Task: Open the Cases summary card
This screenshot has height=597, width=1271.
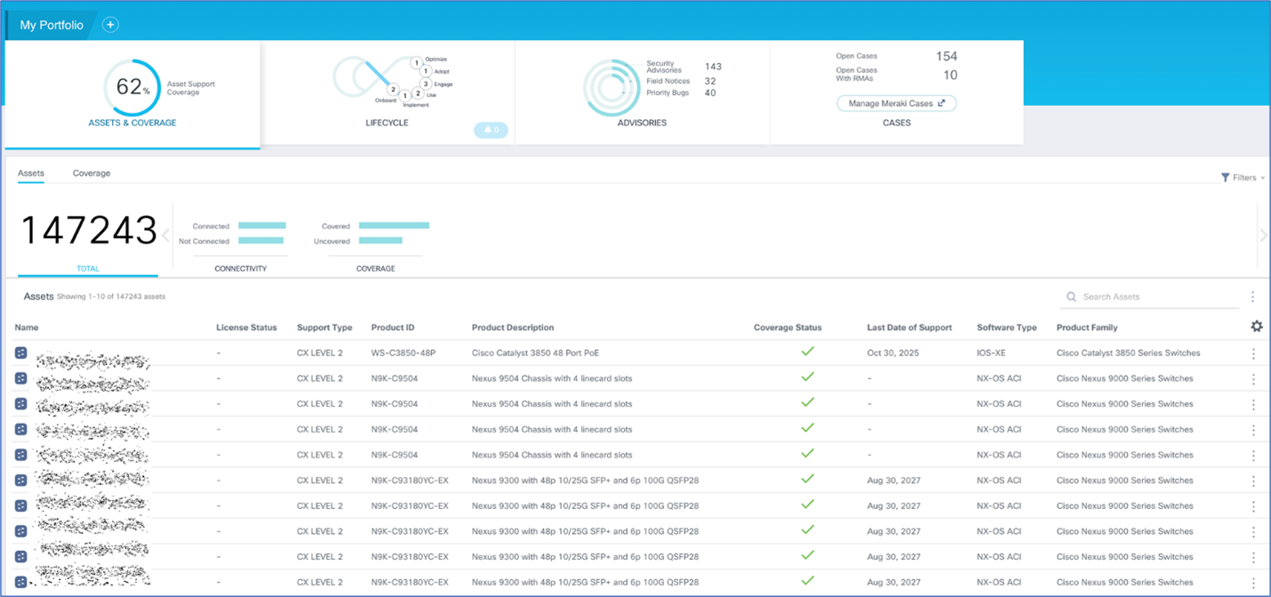Action: coord(896,123)
